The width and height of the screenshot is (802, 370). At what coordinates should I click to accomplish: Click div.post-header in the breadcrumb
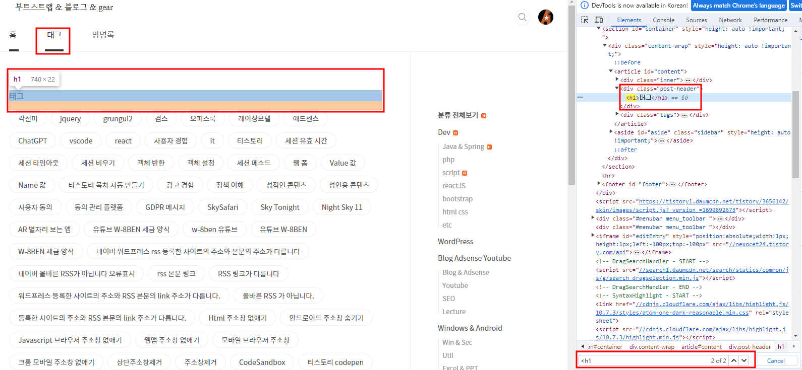[750, 347]
